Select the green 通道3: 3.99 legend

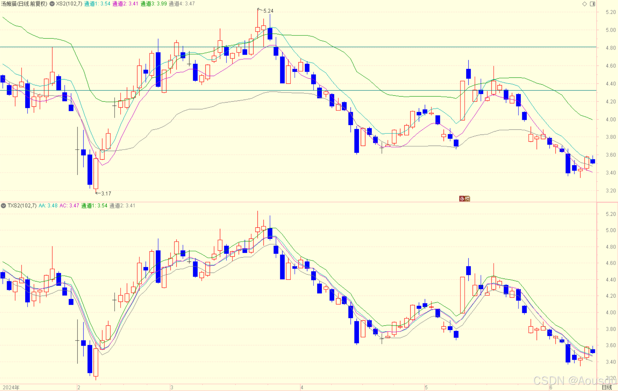pyautogui.click(x=154, y=4)
